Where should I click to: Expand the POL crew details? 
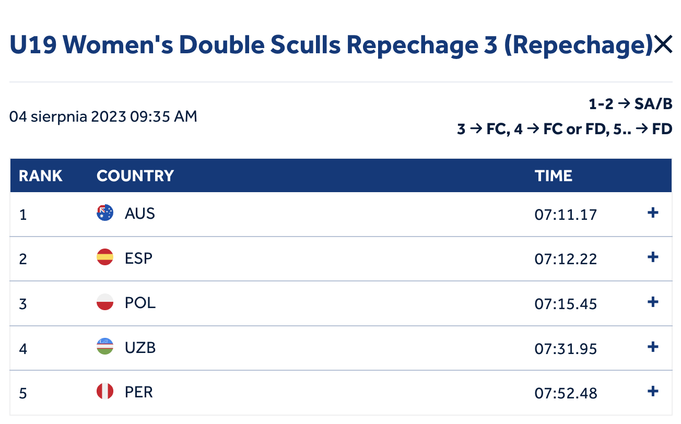tap(652, 302)
